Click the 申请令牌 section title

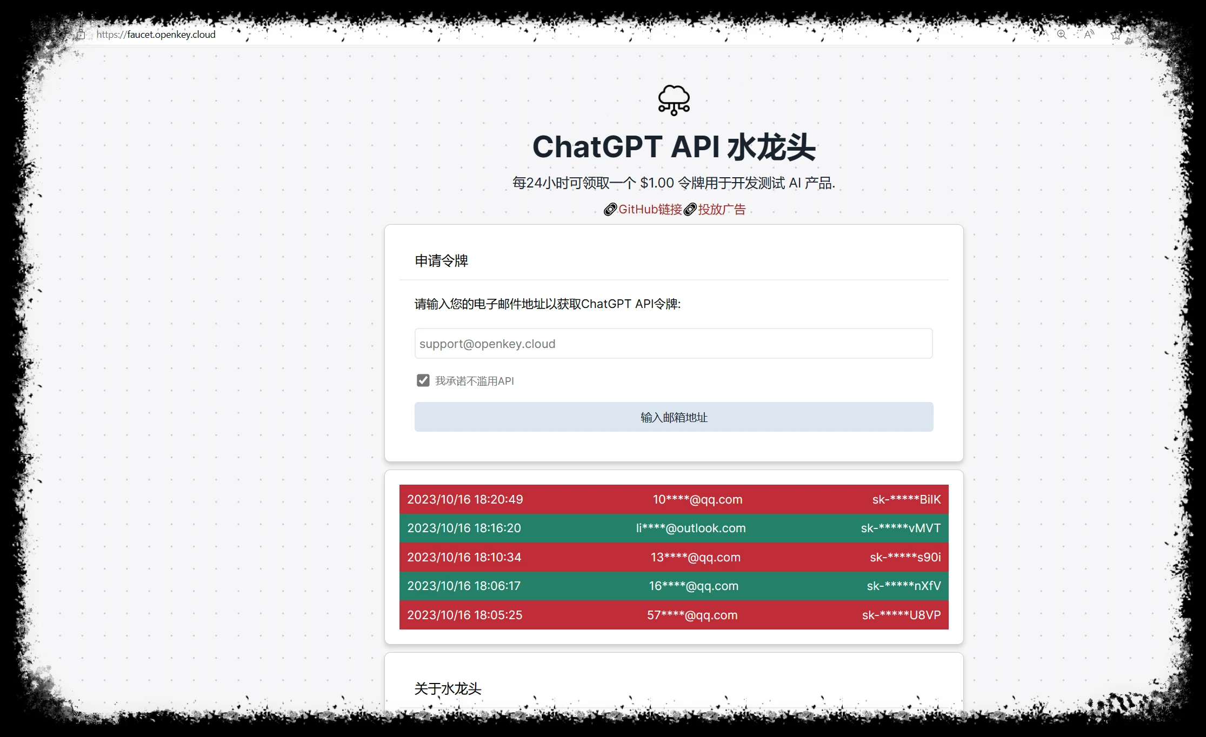pos(441,261)
